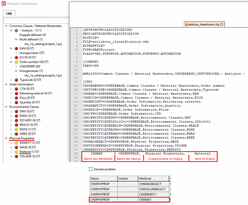Image resolution: width=248 pixels, height=205 pixels.
Task: Click the red EMAS status icon
Action: tap(16, 116)
